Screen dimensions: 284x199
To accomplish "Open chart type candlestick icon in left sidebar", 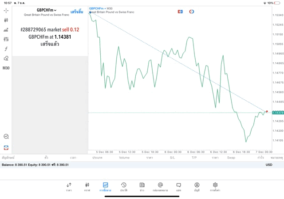I will point(6,20).
